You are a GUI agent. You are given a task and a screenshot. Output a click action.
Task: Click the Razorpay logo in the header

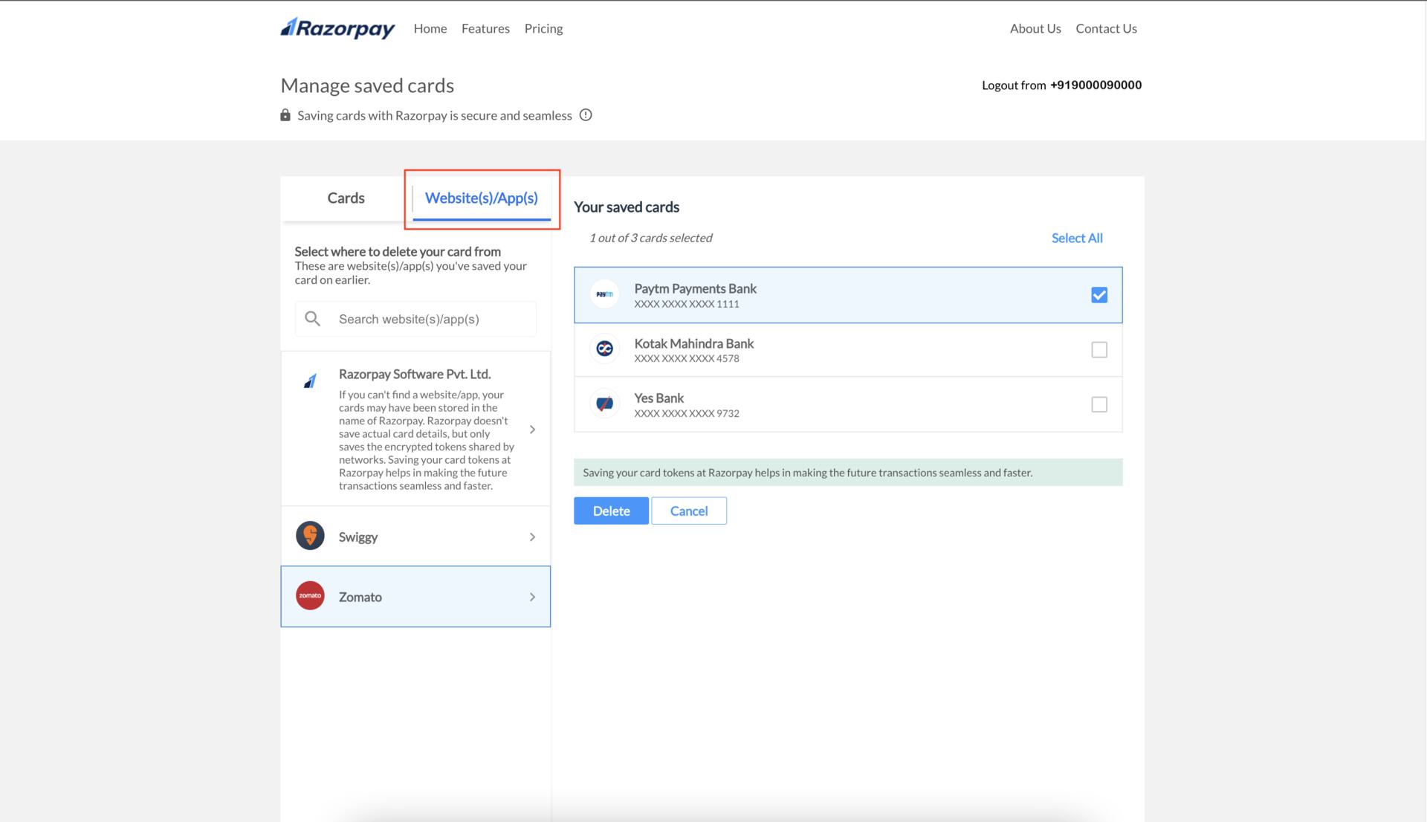tap(337, 28)
